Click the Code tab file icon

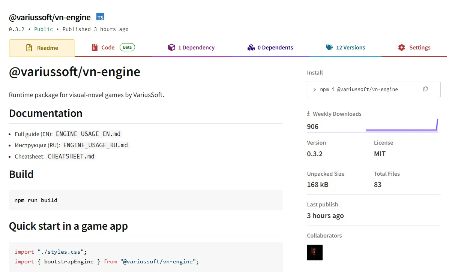coord(95,48)
